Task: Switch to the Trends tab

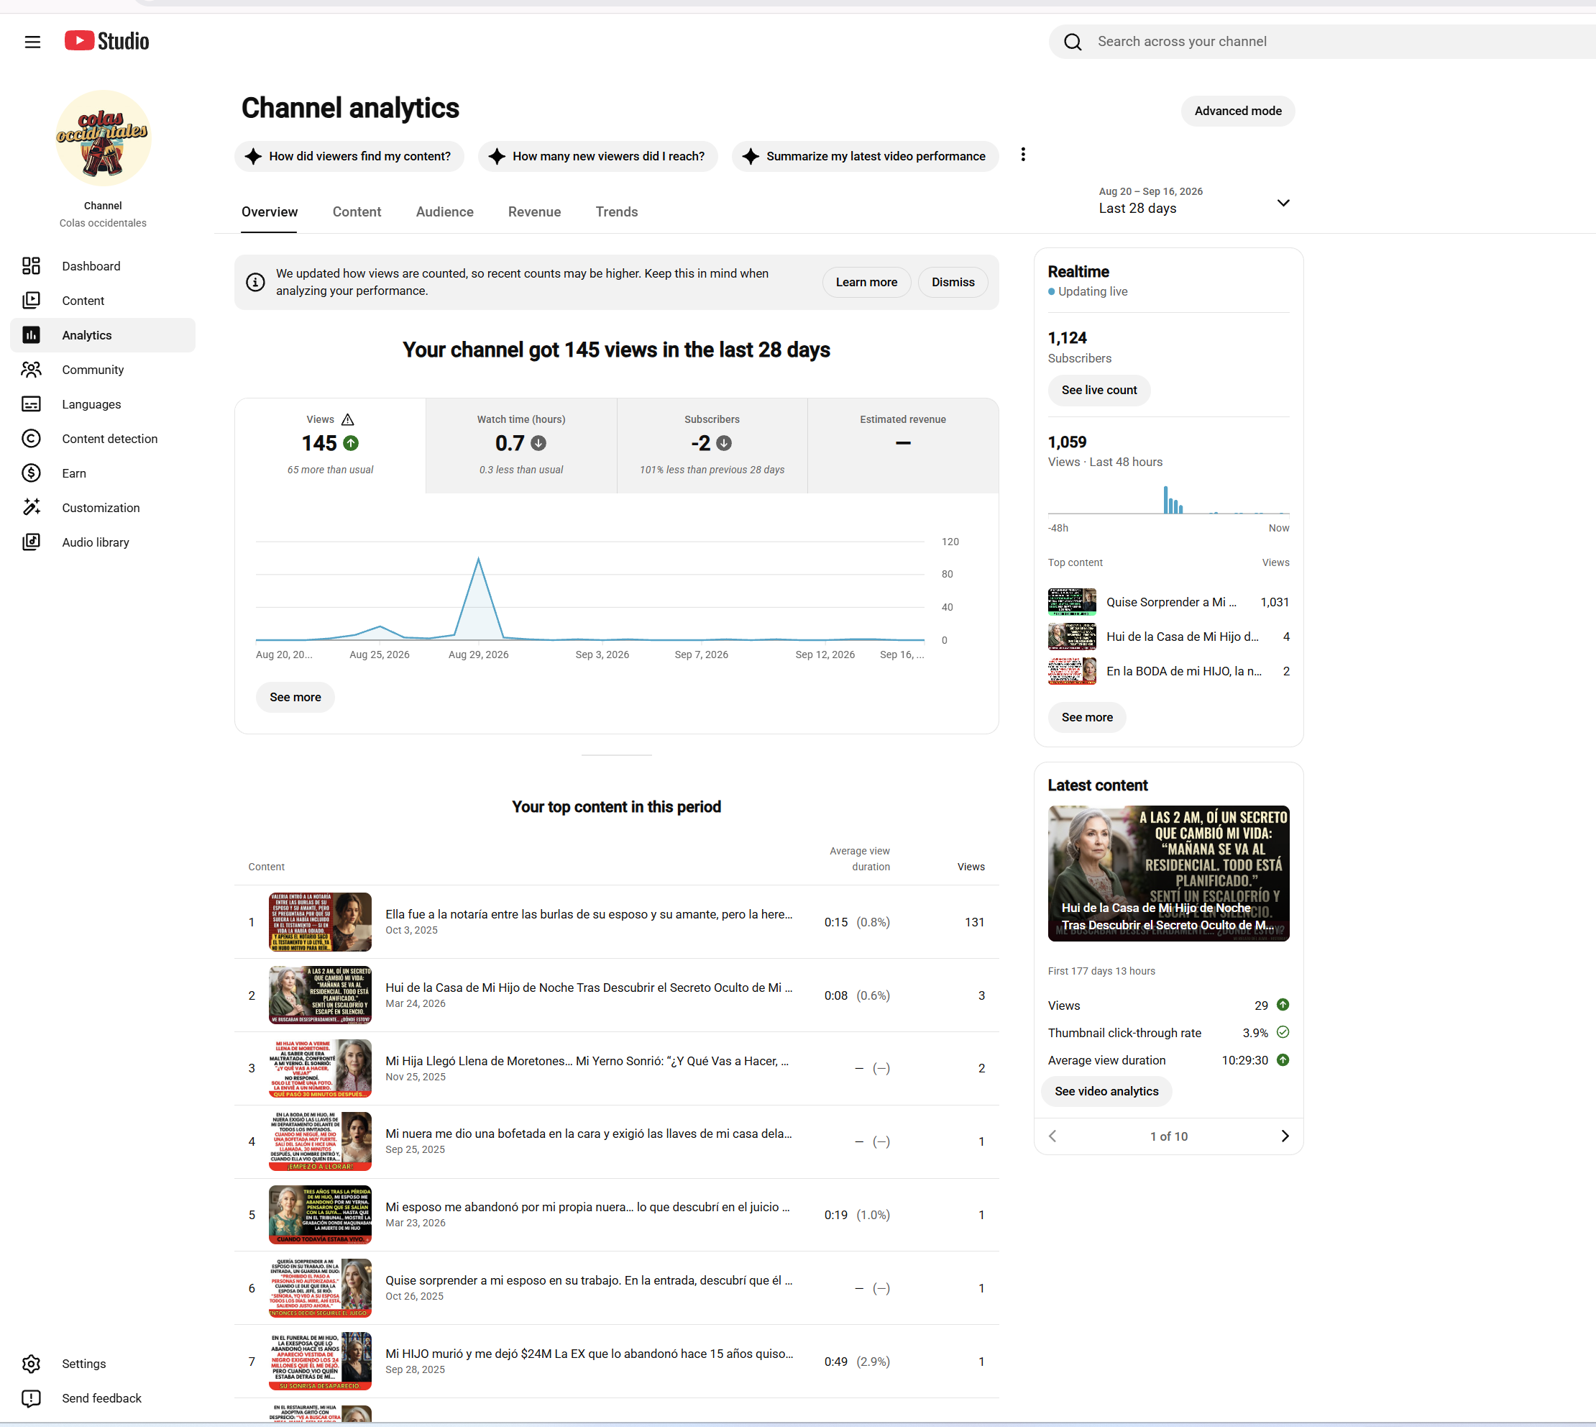Action: tap(617, 211)
